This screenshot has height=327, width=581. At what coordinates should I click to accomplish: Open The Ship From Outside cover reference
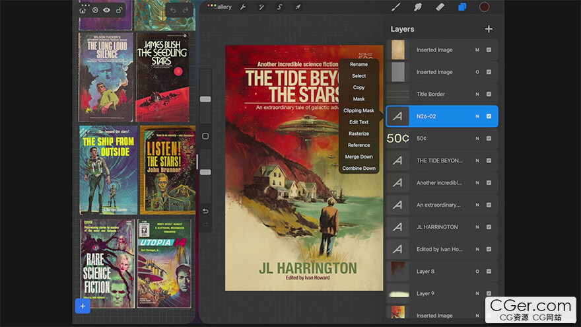pyautogui.click(x=108, y=170)
